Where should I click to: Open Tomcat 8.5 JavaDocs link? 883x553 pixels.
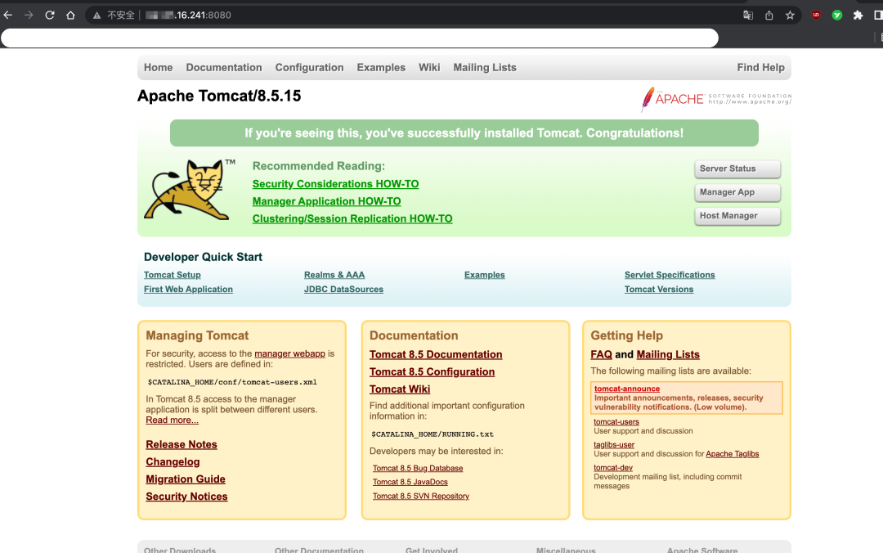pyautogui.click(x=410, y=482)
